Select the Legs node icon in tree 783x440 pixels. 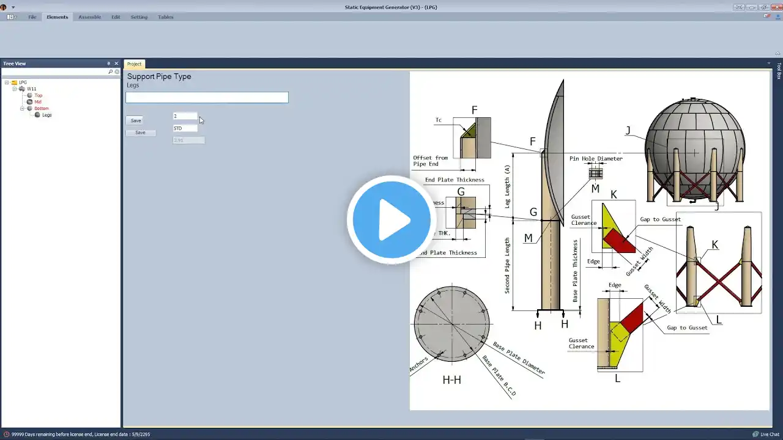[37, 115]
